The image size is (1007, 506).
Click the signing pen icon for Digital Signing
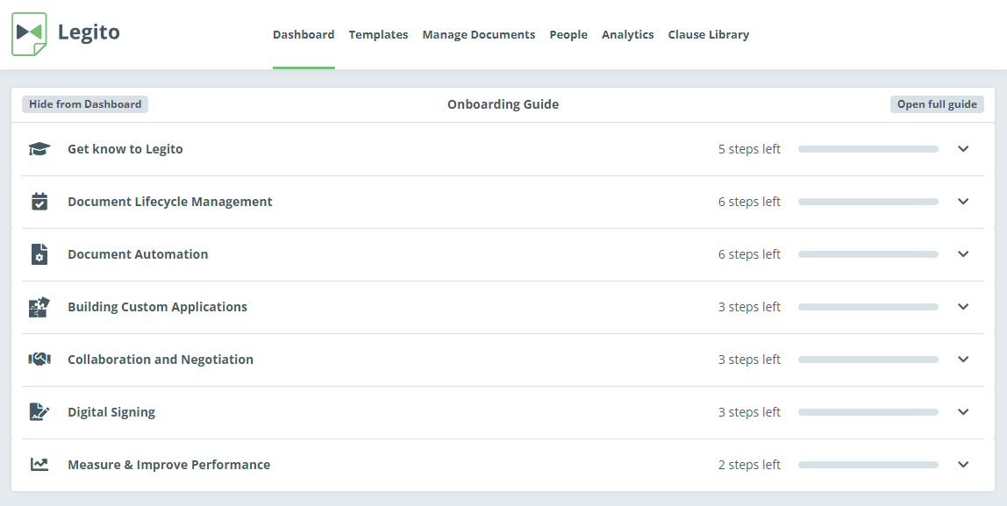click(x=39, y=411)
